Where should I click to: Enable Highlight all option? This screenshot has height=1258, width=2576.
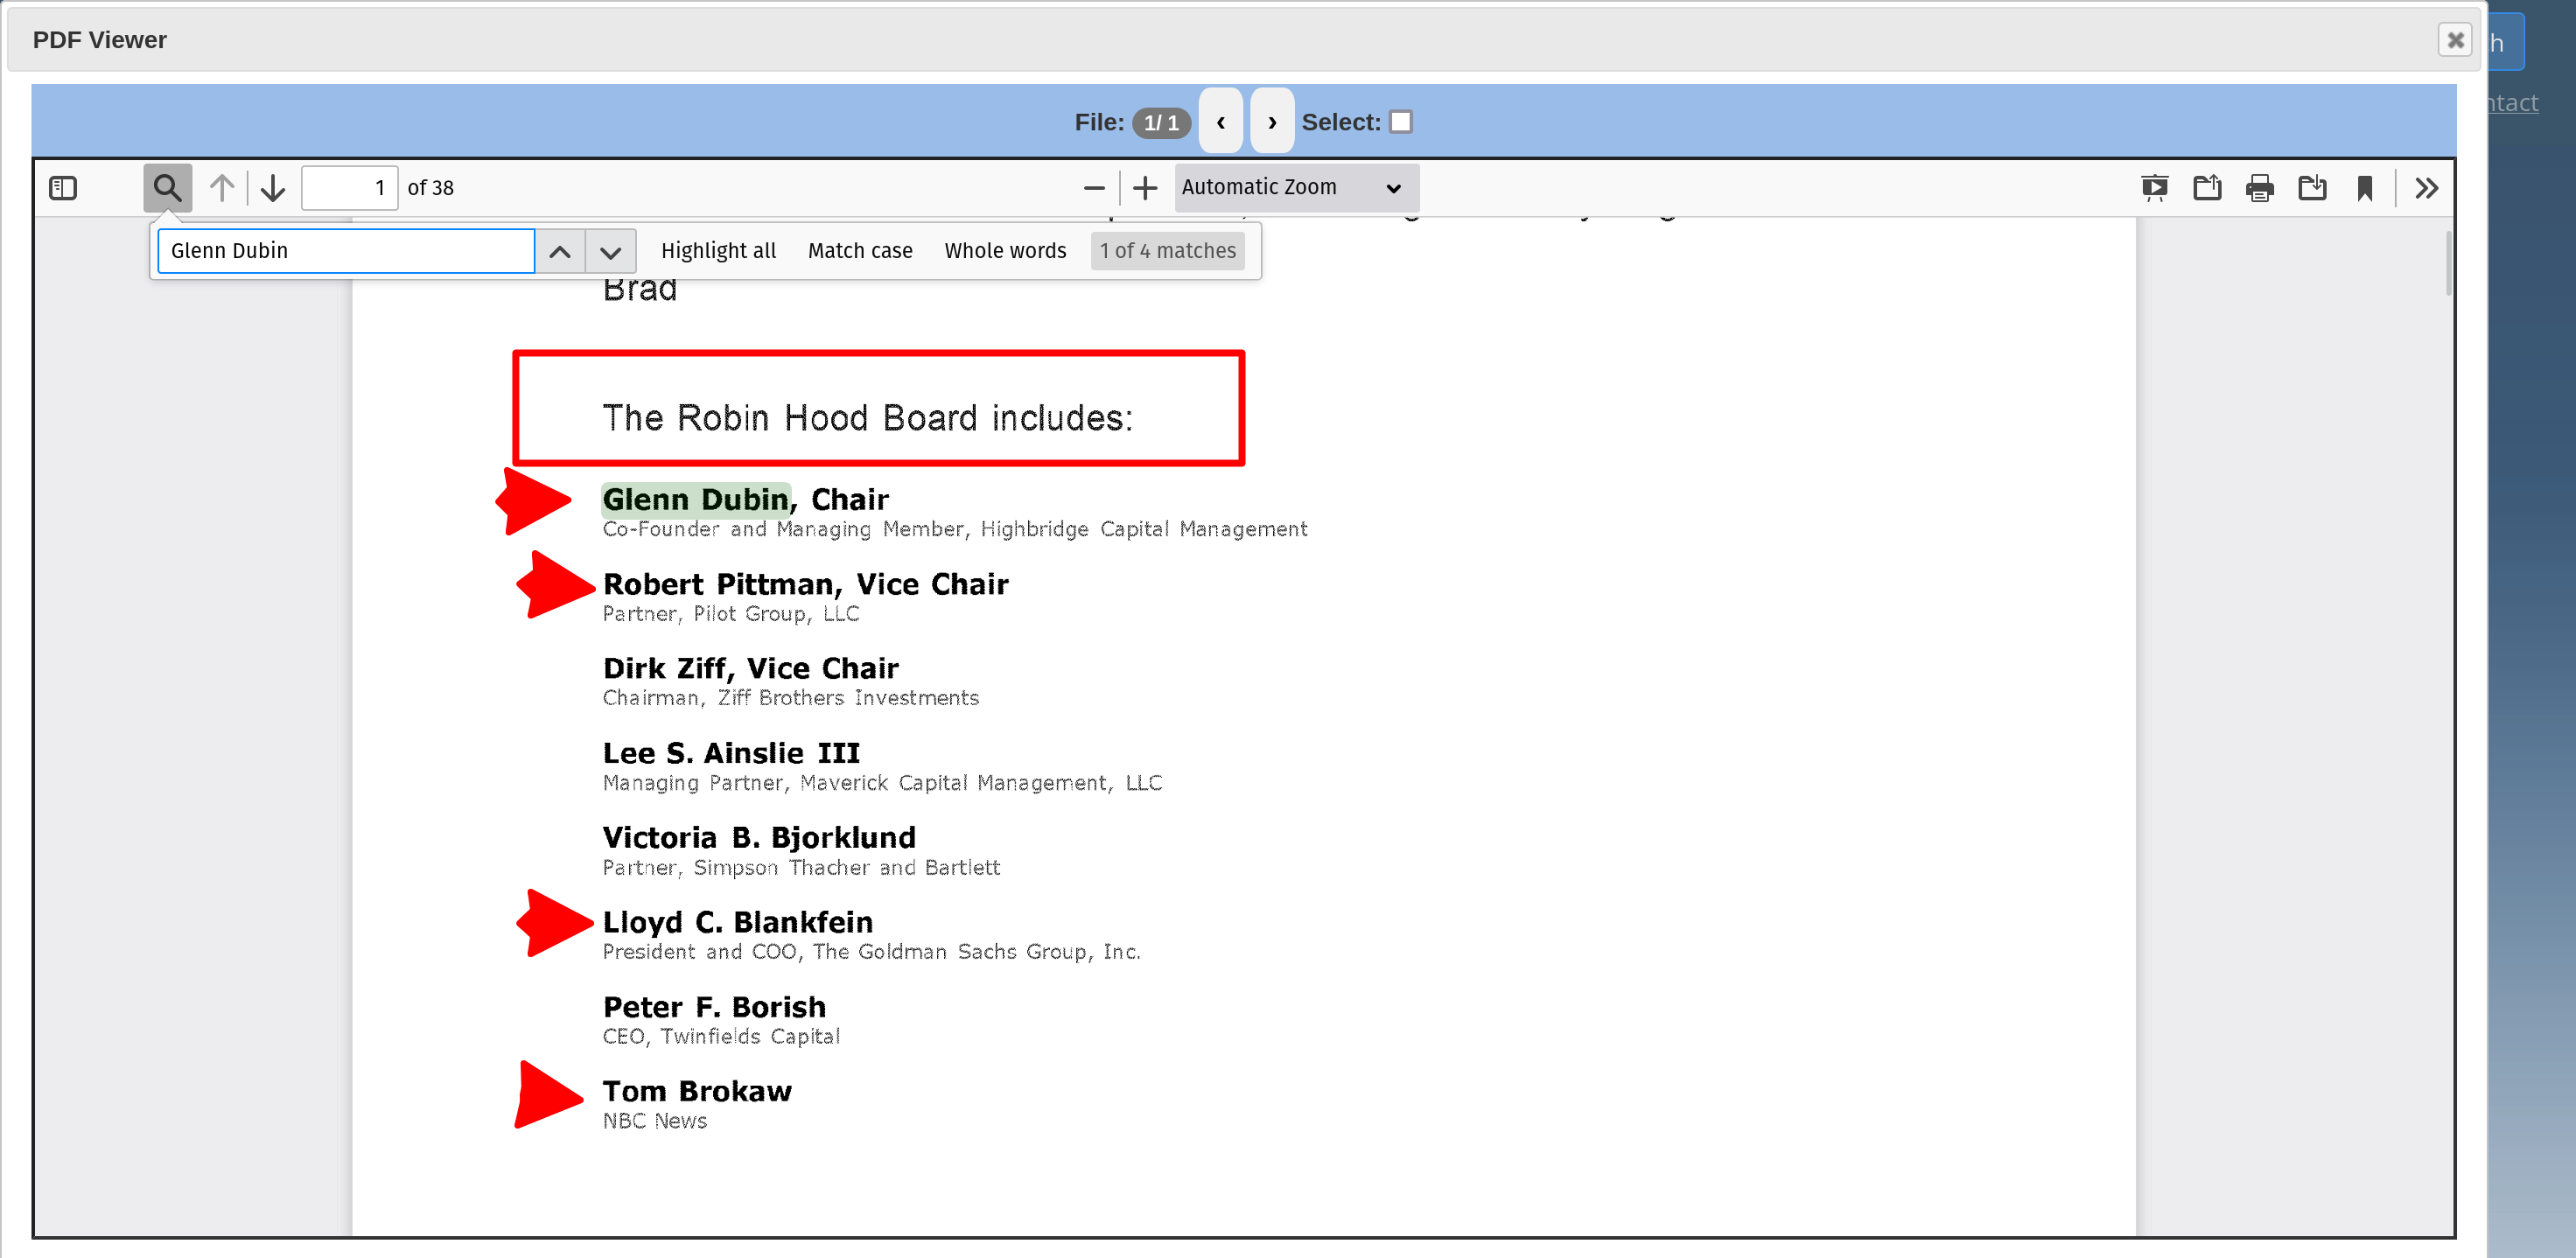[718, 251]
